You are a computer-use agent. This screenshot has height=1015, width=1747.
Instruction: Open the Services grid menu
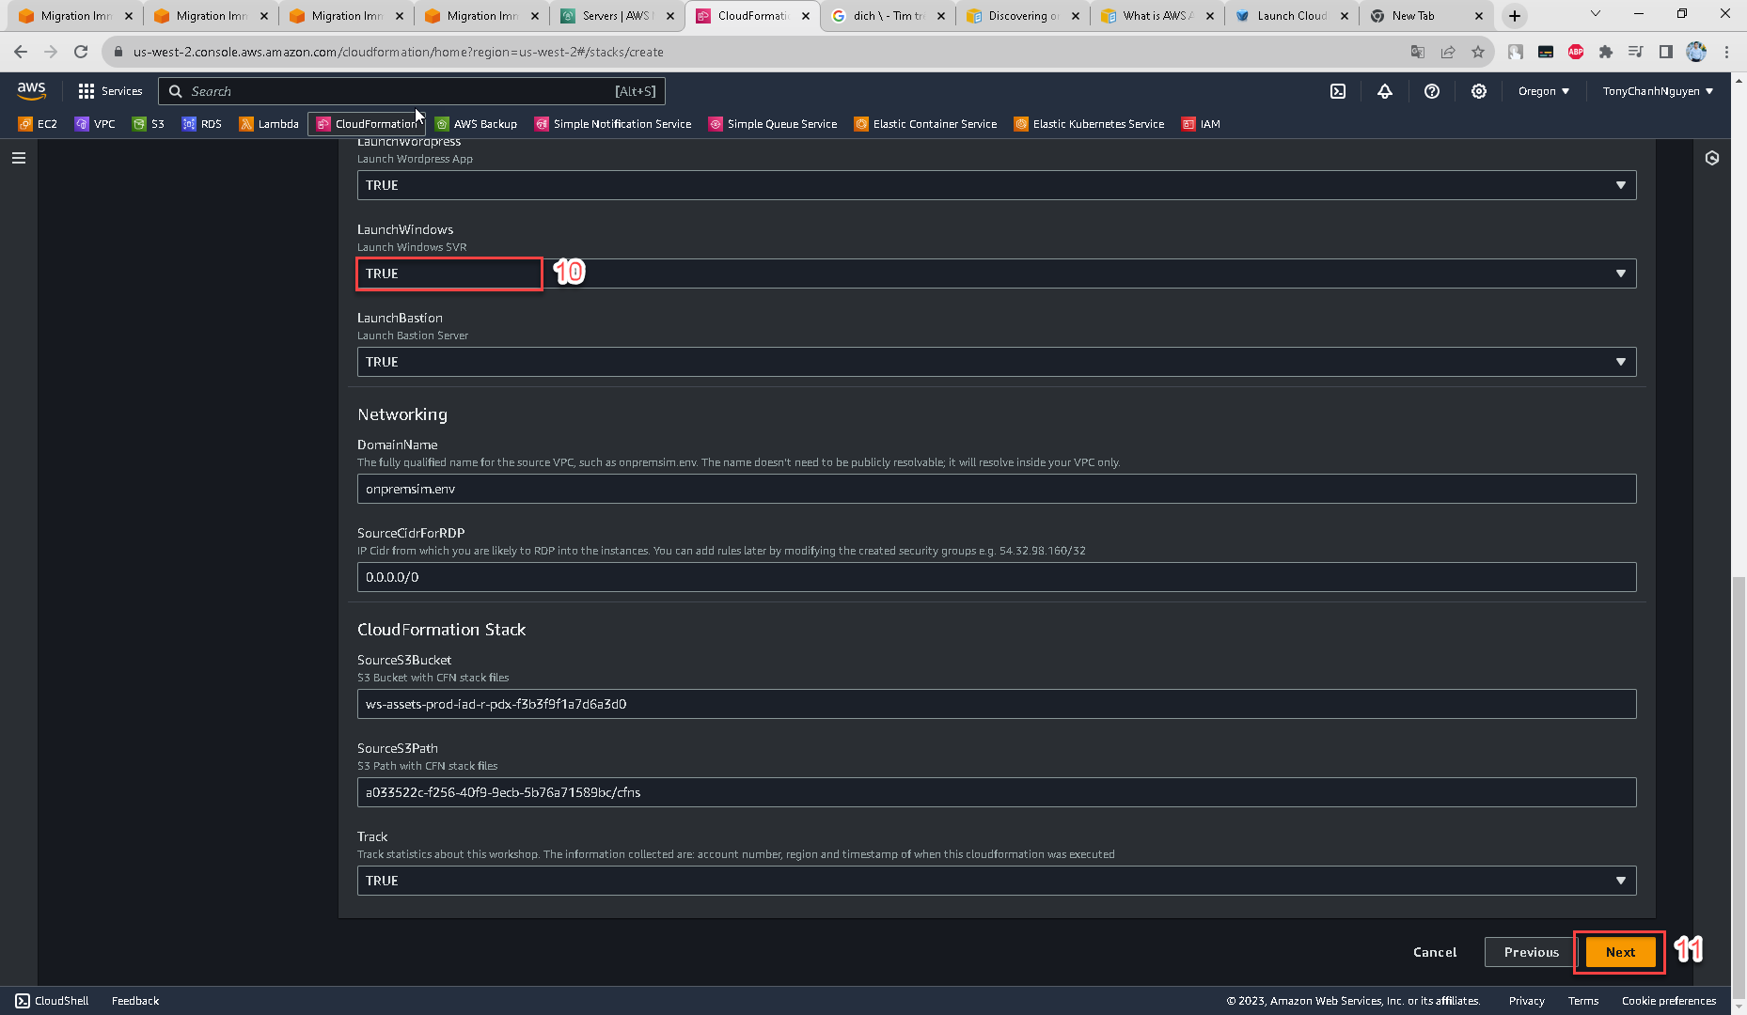pos(110,91)
